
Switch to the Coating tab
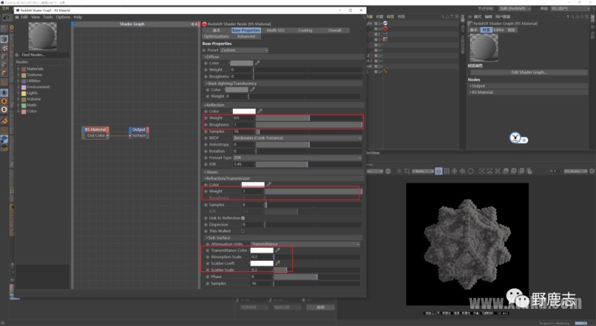[305, 30]
